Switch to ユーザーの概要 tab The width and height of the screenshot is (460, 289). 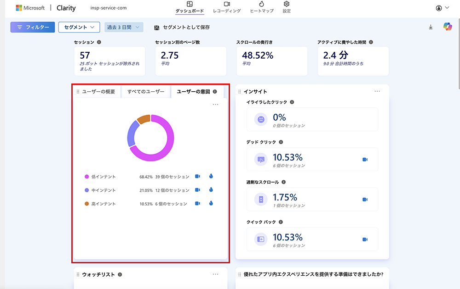(x=98, y=92)
